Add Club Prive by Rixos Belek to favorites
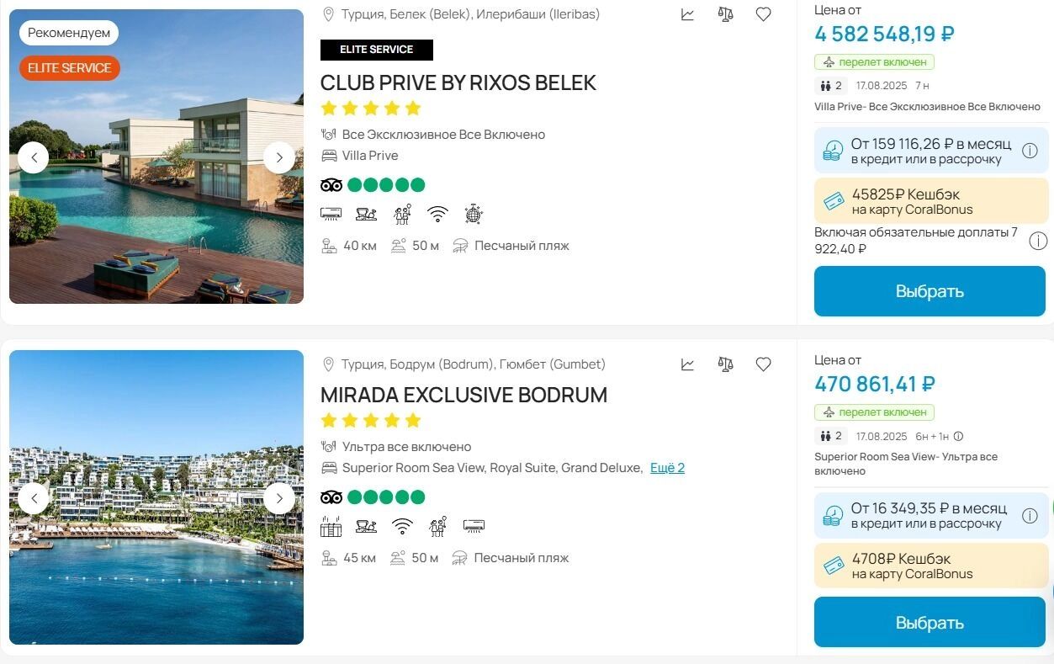The image size is (1054, 664). pyautogui.click(x=763, y=14)
